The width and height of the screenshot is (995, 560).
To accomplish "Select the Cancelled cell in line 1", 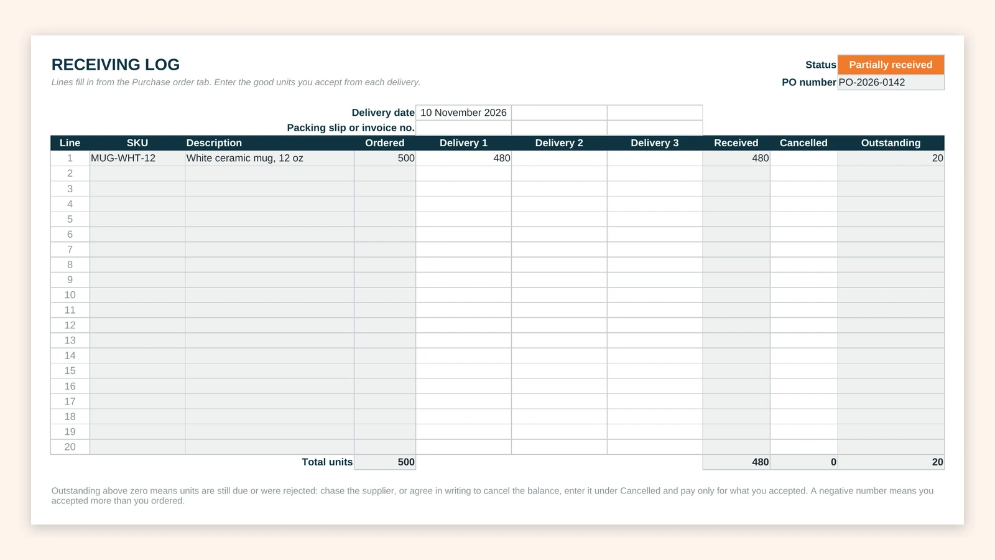I will click(804, 158).
